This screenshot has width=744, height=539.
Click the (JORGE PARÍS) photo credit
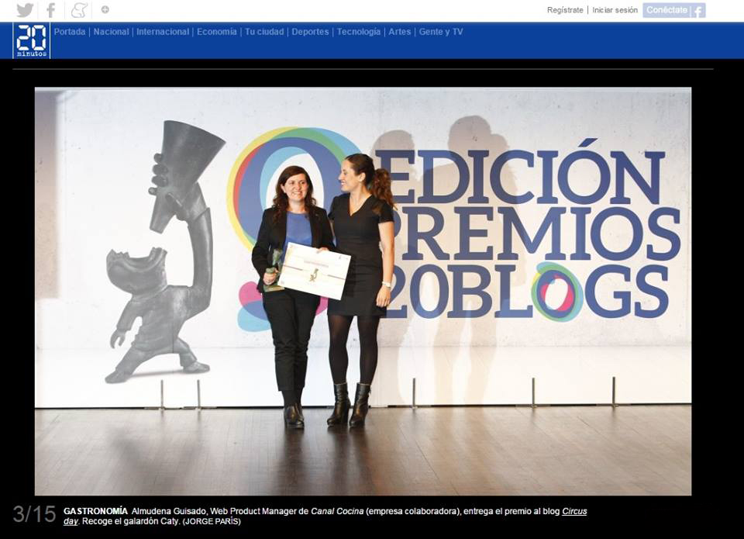(212, 521)
